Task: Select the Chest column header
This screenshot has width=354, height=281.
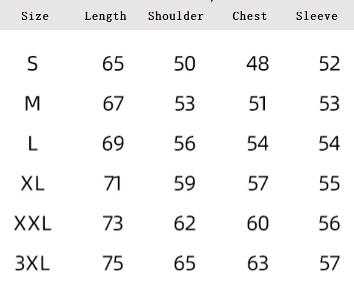Action: click(x=250, y=16)
